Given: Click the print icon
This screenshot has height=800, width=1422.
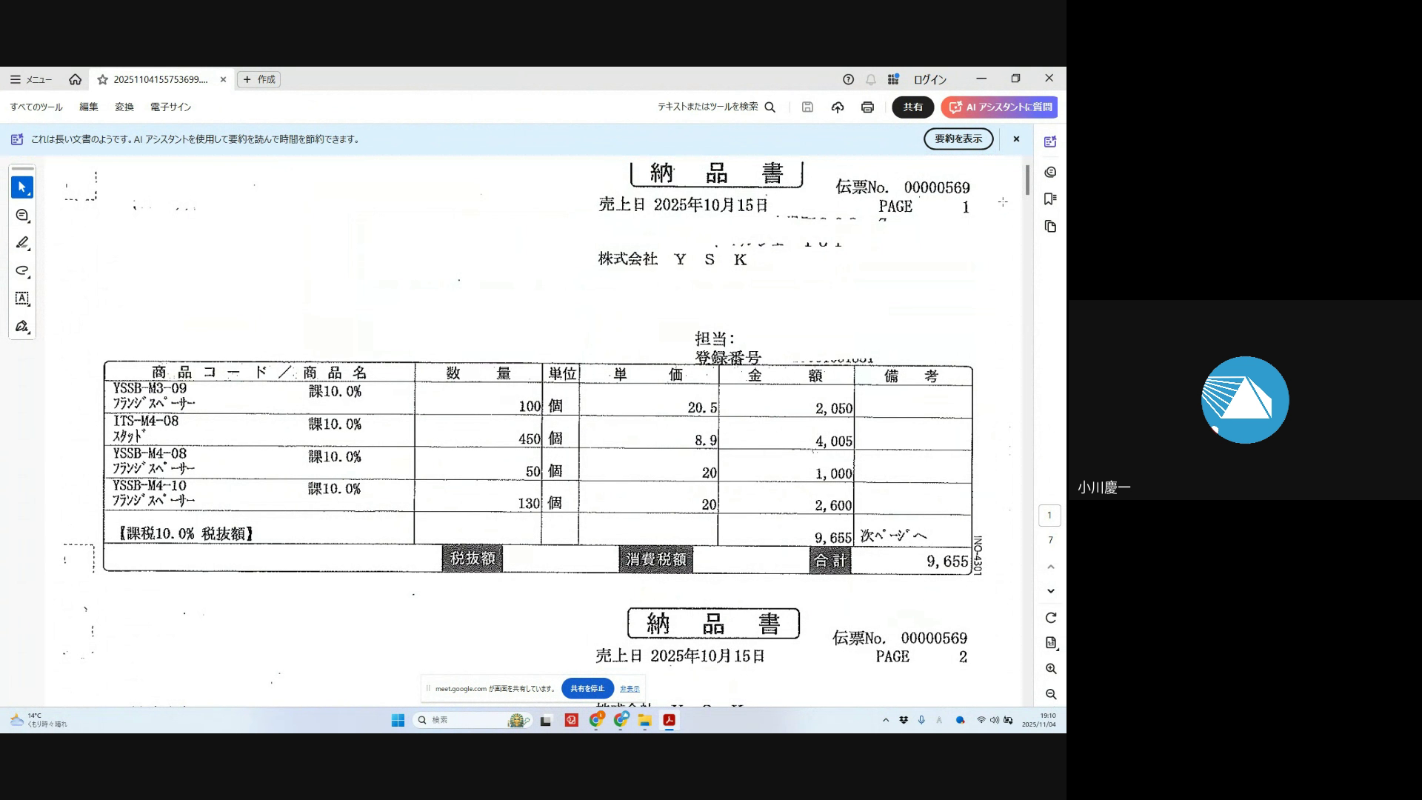Looking at the screenshot, I should coord(867,107).
